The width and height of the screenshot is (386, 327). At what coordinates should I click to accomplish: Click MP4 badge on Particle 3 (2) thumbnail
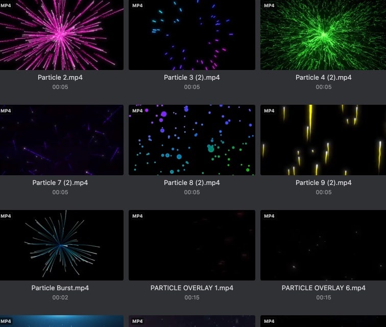point(138,6)
